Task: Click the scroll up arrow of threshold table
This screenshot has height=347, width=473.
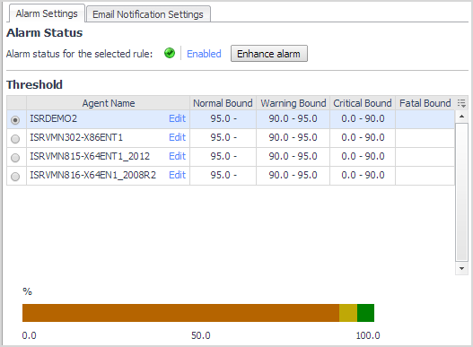Action: (461, 117)
